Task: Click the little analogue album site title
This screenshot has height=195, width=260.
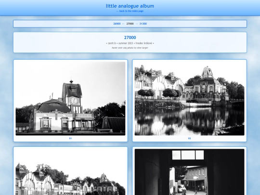Action: coord(130,6)
